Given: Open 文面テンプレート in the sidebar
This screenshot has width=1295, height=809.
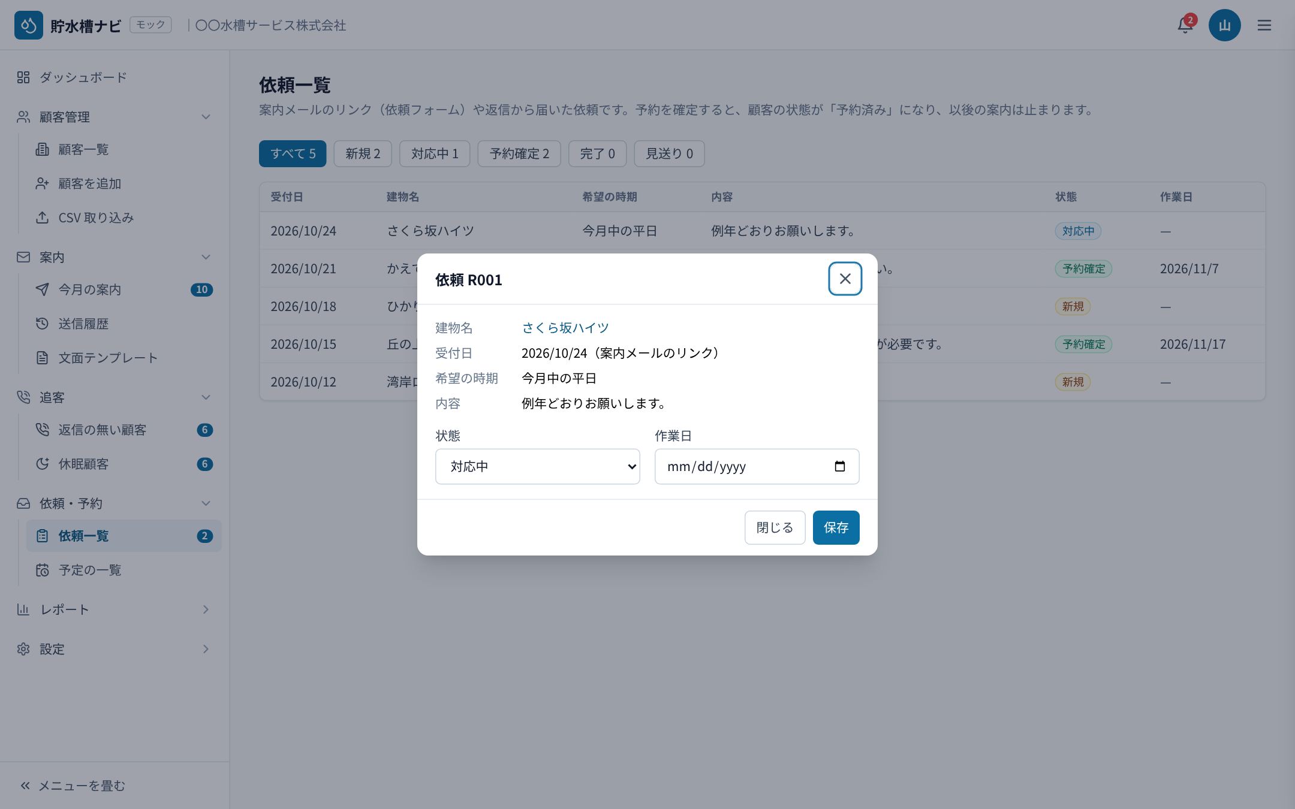Looking at the screenshot, I should click(124, 358).
